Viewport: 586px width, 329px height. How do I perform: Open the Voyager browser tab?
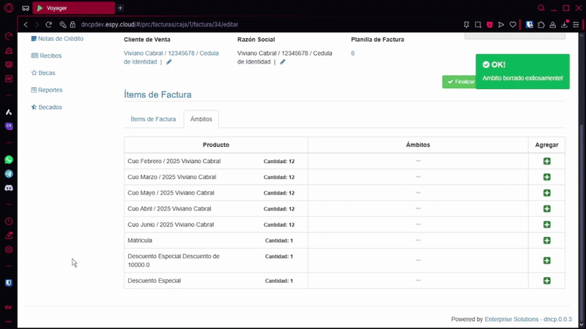73,8
